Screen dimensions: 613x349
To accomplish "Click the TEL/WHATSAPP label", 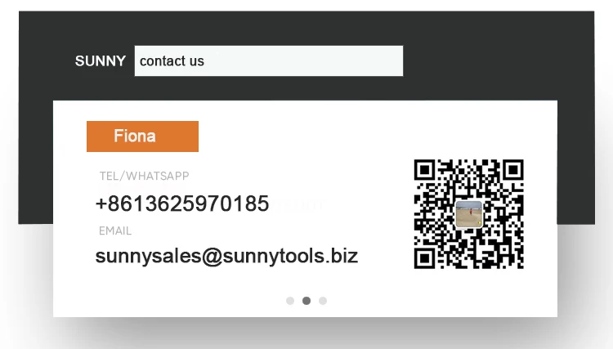I will pos(144,176).
